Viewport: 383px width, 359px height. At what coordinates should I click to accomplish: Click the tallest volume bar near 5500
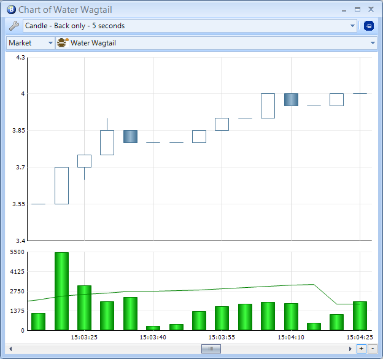61,291
